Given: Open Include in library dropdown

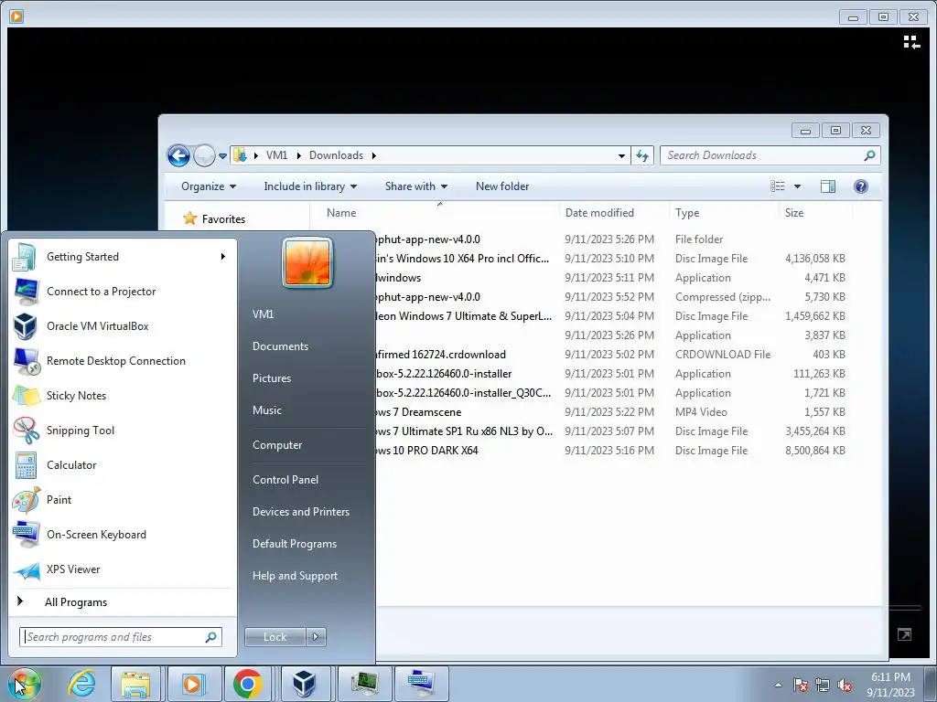Looking at the screenshot, I should click(x=310, y=186).
